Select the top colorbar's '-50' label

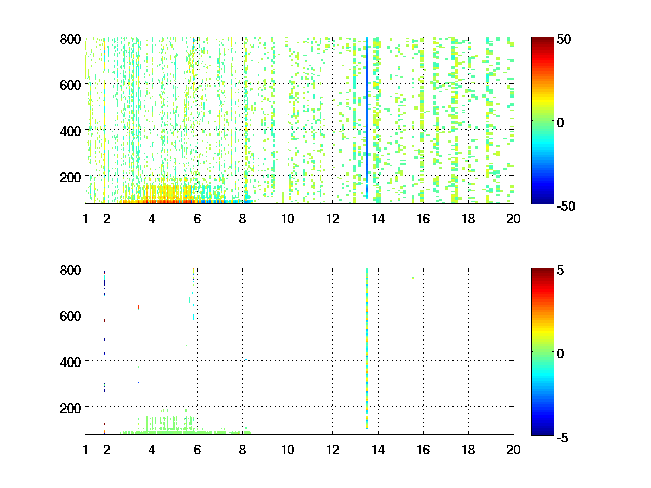pyautogui.click(x=565, y=206)
